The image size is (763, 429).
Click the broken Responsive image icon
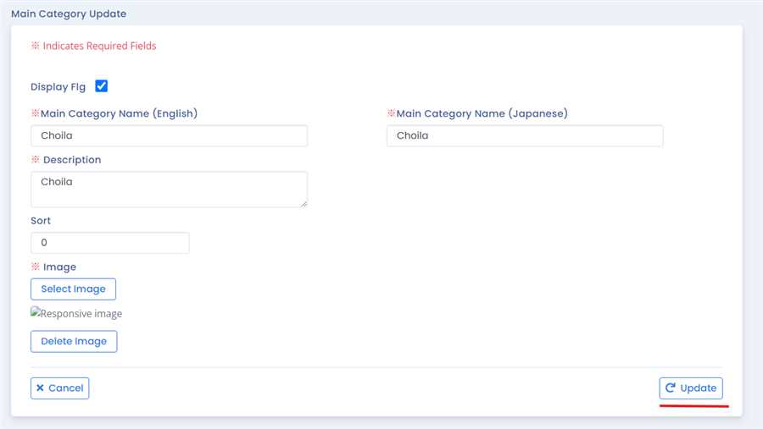[36, 314]
